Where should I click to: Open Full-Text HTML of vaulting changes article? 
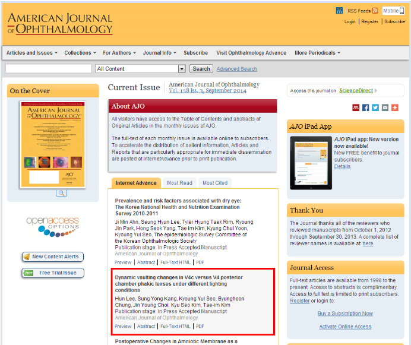175,327
